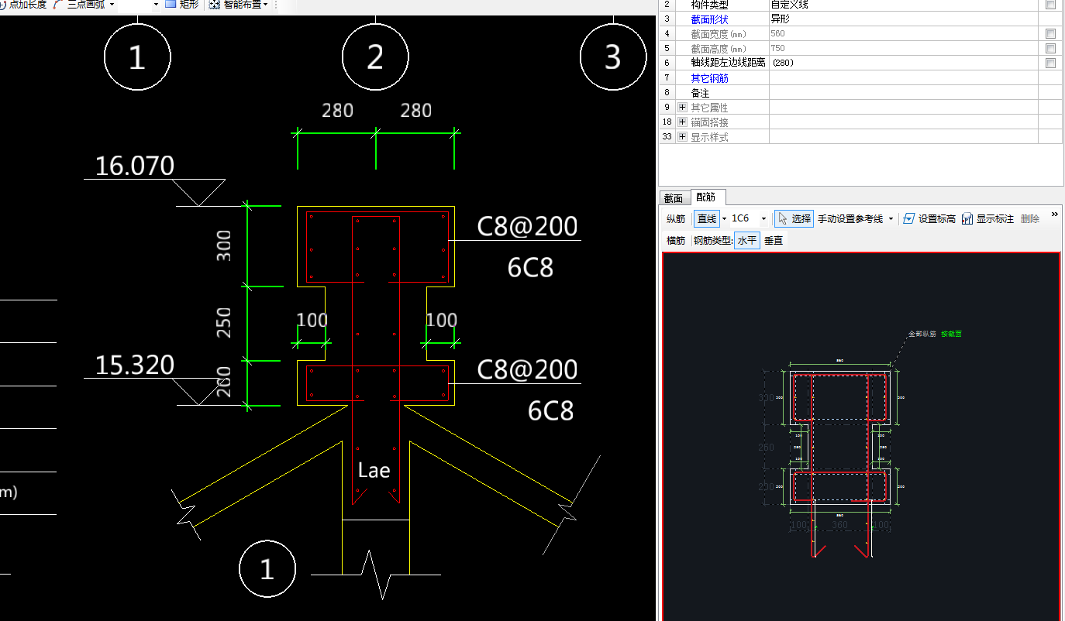Click the 16.070 elevation label

coord(134,166)
